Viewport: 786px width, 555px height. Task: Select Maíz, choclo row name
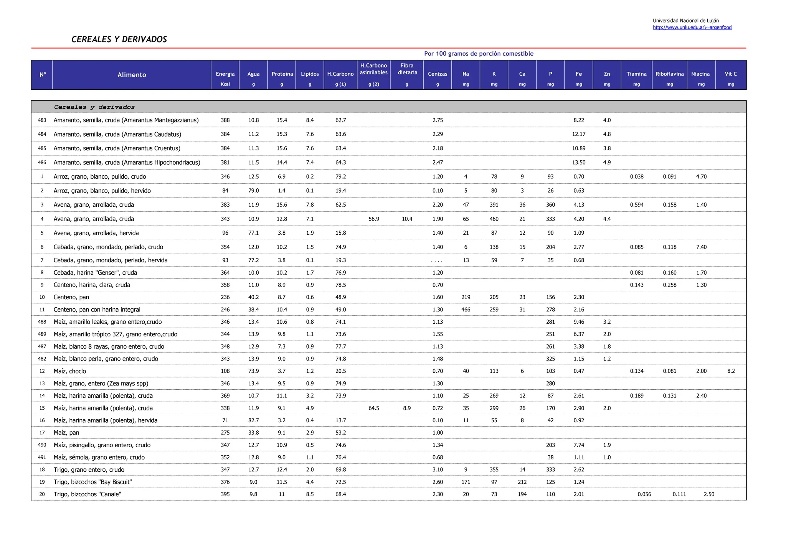click(70, 371)
